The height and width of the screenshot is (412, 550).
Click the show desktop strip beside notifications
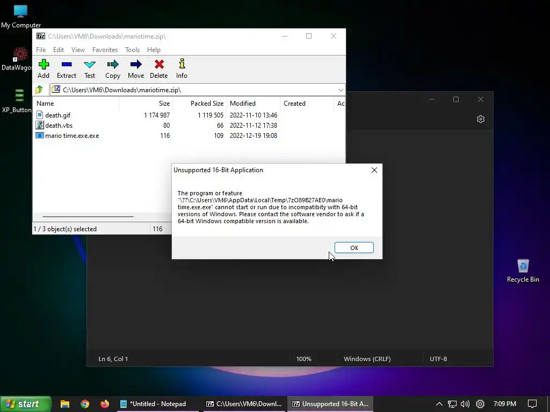coord(548,404)
